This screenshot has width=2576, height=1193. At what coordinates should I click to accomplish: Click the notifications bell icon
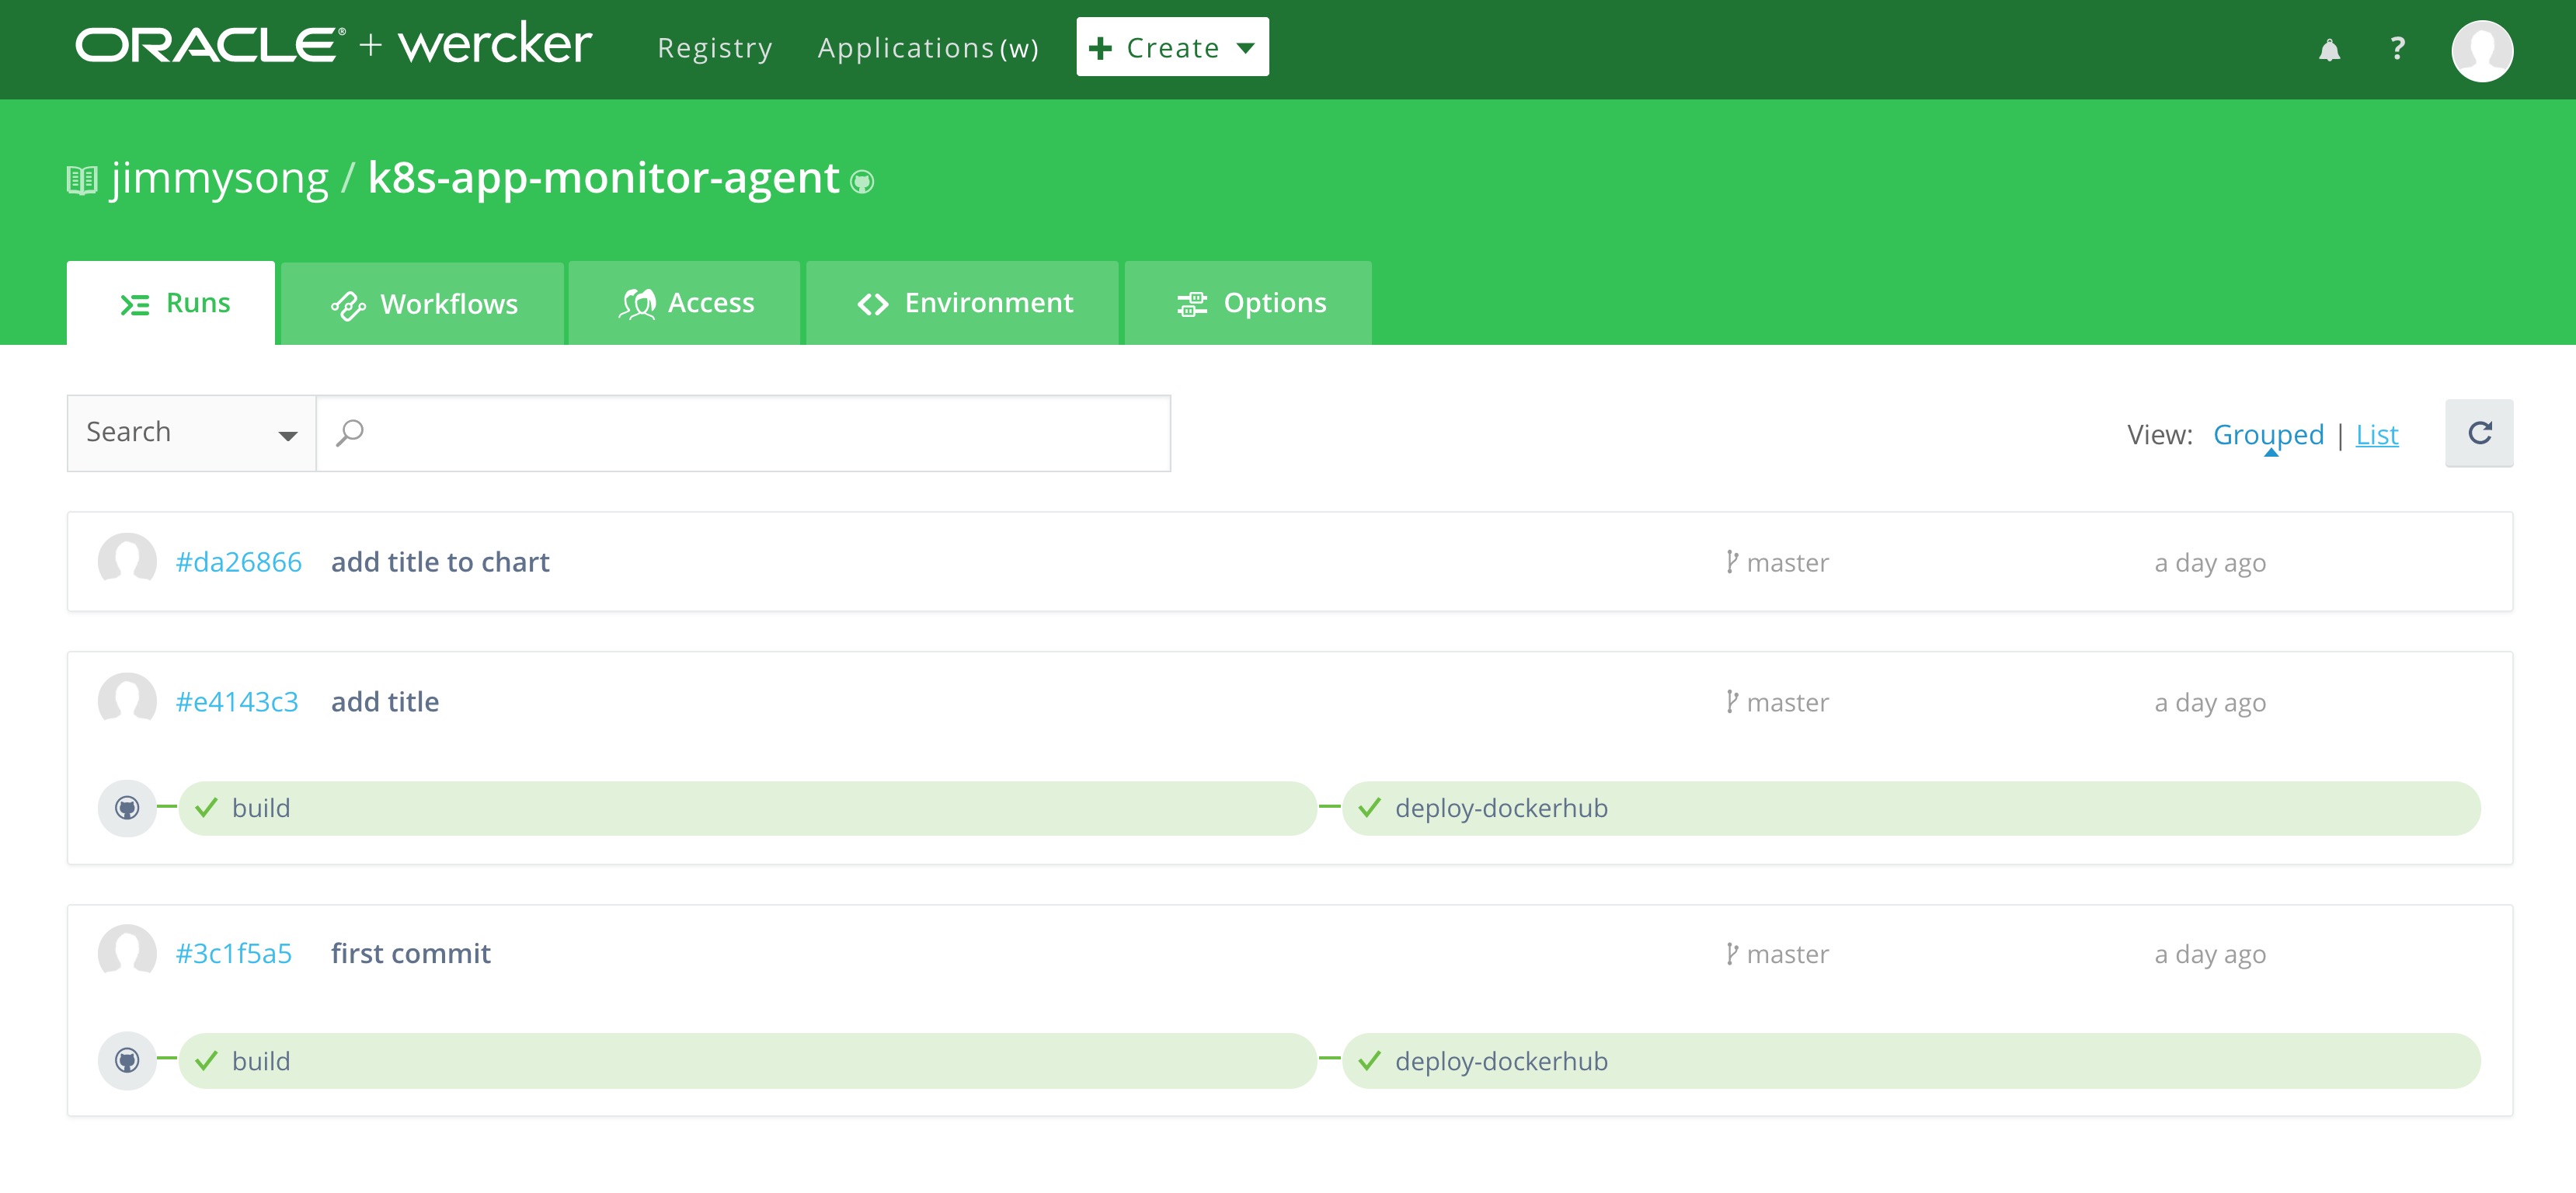(x=2329, y=50)
